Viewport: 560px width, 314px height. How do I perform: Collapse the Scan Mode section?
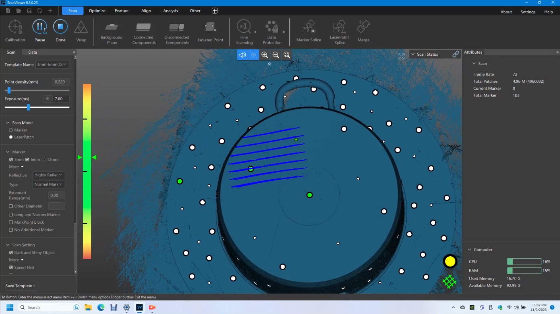[x=8, y=123]
